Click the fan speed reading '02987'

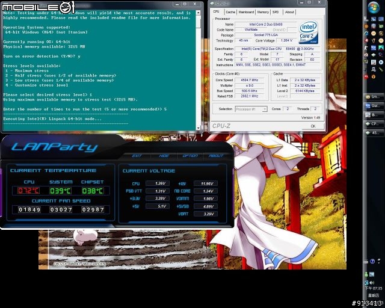[93, 209]
